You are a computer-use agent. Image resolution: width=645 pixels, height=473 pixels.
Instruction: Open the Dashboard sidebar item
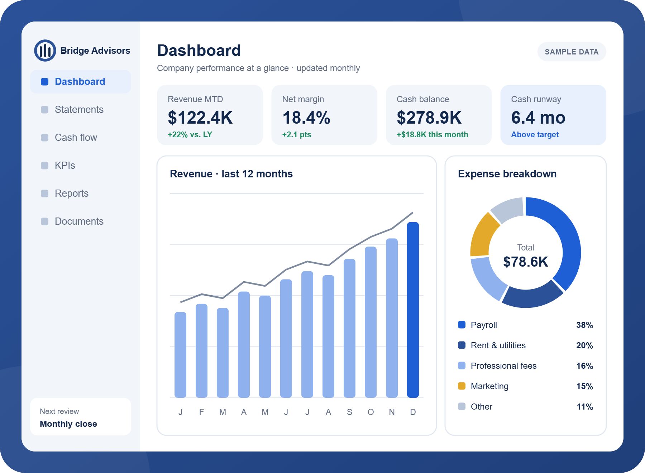(x=81, y=82)
